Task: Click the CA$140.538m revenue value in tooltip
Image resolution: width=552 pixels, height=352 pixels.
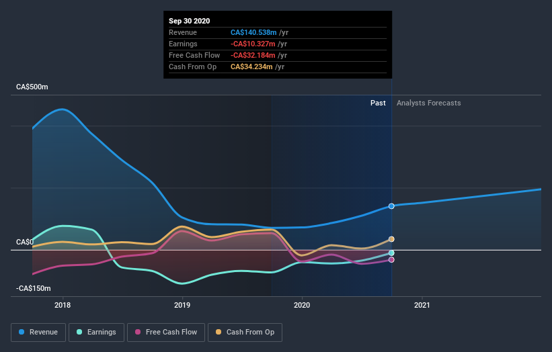Action: (x=253, y=32)
